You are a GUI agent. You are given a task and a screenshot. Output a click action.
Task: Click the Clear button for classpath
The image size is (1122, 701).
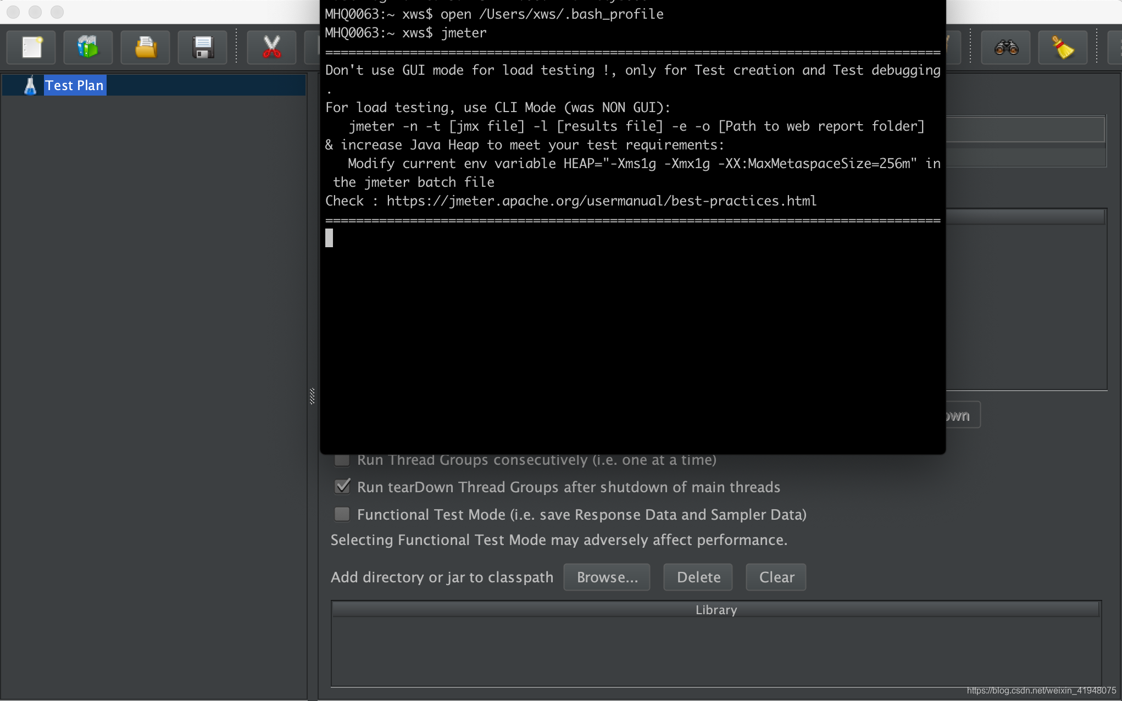[776, 577]
